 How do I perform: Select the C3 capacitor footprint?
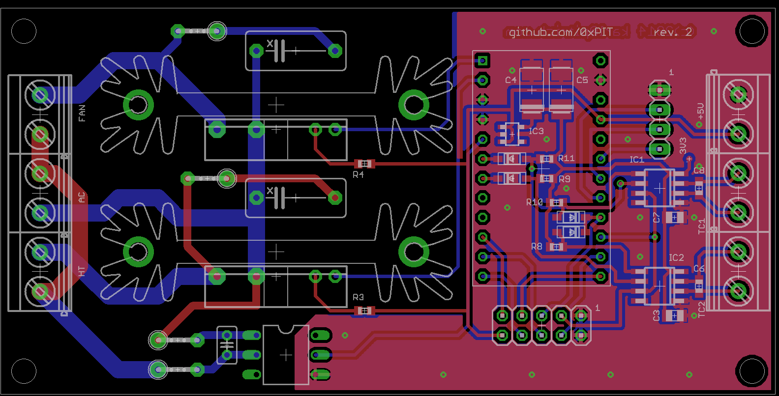pos(674,315)
